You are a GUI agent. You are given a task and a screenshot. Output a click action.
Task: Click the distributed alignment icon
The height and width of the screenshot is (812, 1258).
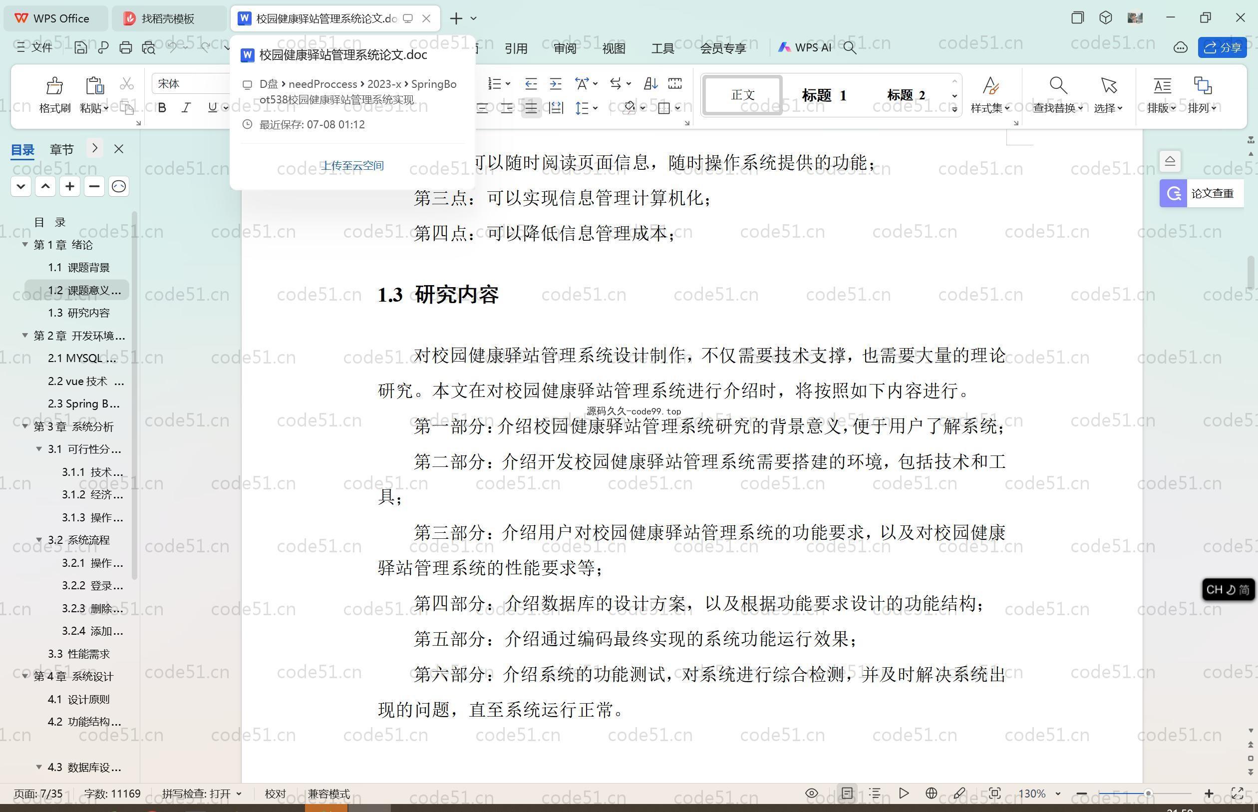[x=556, y=108]
